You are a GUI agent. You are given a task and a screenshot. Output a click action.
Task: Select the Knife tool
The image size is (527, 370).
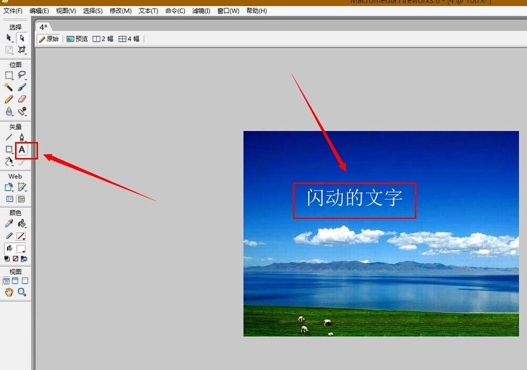[x=22, y=162]
